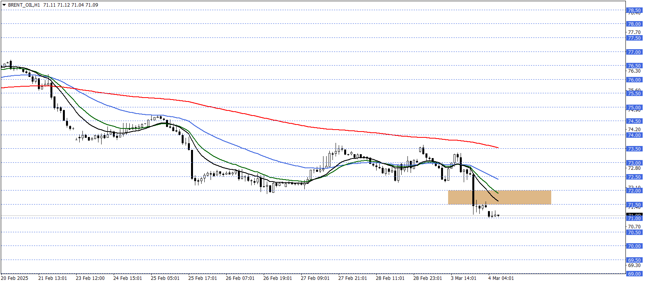Image resolution: width=645 pixels, height=283 pixels.
Task: Click the 77.50 price level label
Action: tap(634, 38)
